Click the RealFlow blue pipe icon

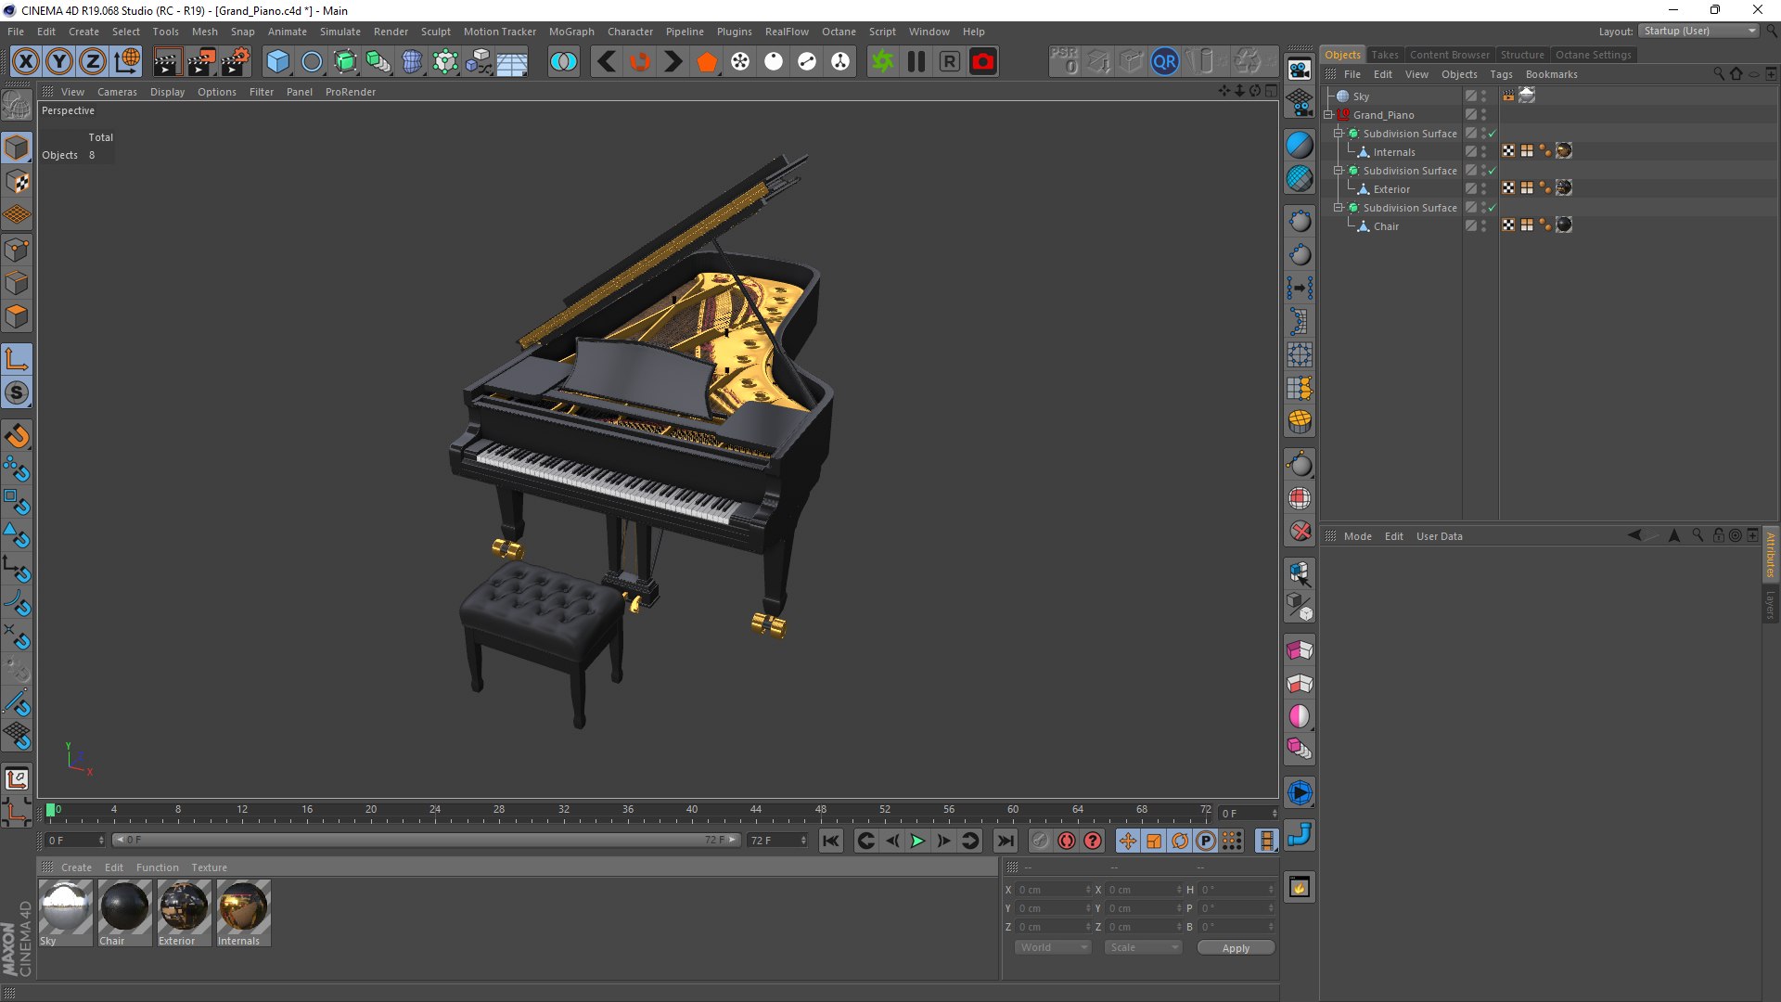tap(1300, 835)
